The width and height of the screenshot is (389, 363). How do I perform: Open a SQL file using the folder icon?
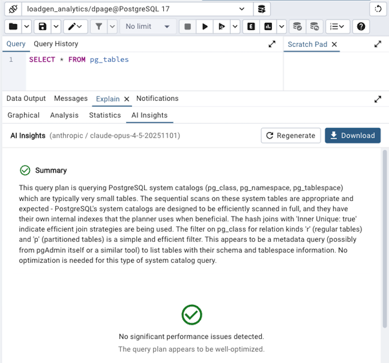(12, 26)
